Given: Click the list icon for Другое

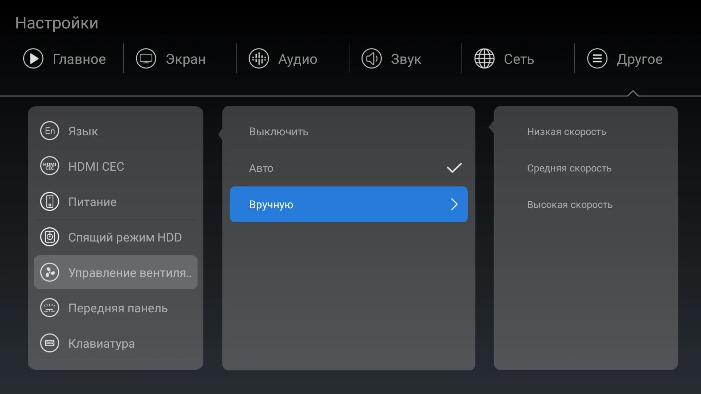Looking at the screenshot, I should (x=597, y=59).
